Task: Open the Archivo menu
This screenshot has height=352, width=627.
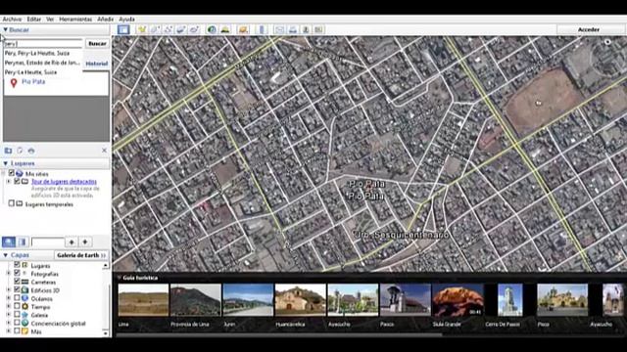Action: pos(12,19)
